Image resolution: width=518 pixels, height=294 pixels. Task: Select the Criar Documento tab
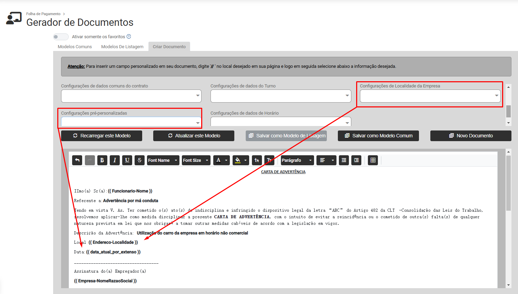169,46
